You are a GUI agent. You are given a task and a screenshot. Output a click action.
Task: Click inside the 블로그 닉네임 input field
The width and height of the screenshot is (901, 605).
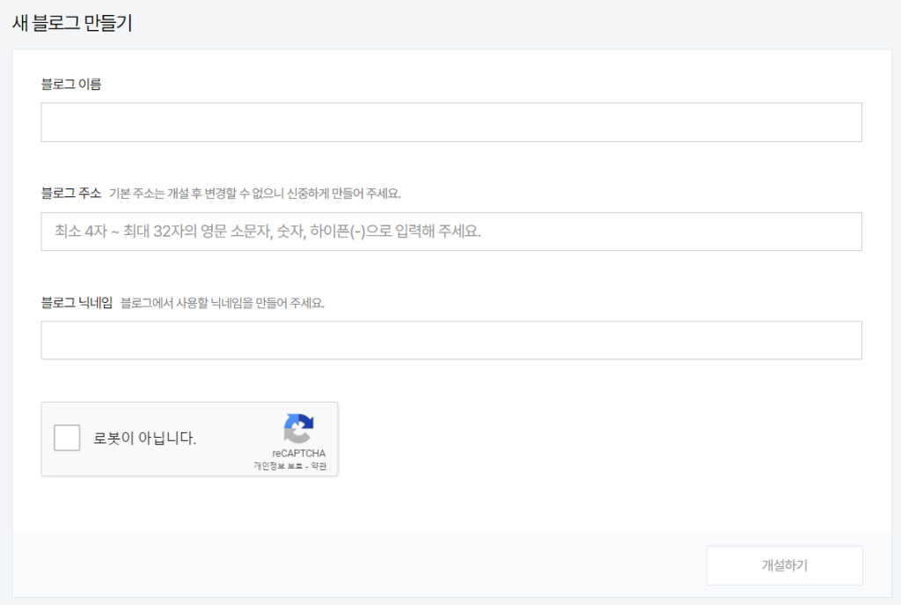tap(450, 340)
